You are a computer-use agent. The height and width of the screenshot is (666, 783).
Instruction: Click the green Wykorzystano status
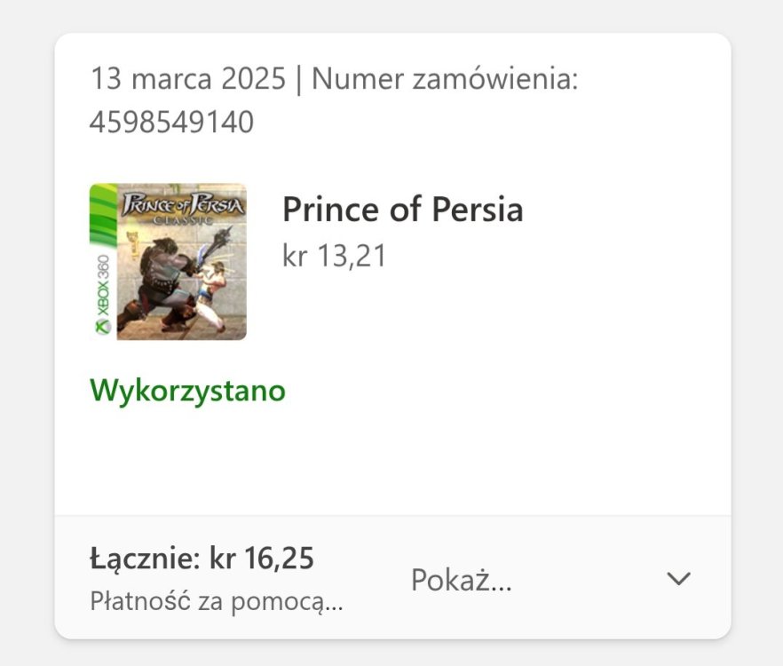(187, 390)
